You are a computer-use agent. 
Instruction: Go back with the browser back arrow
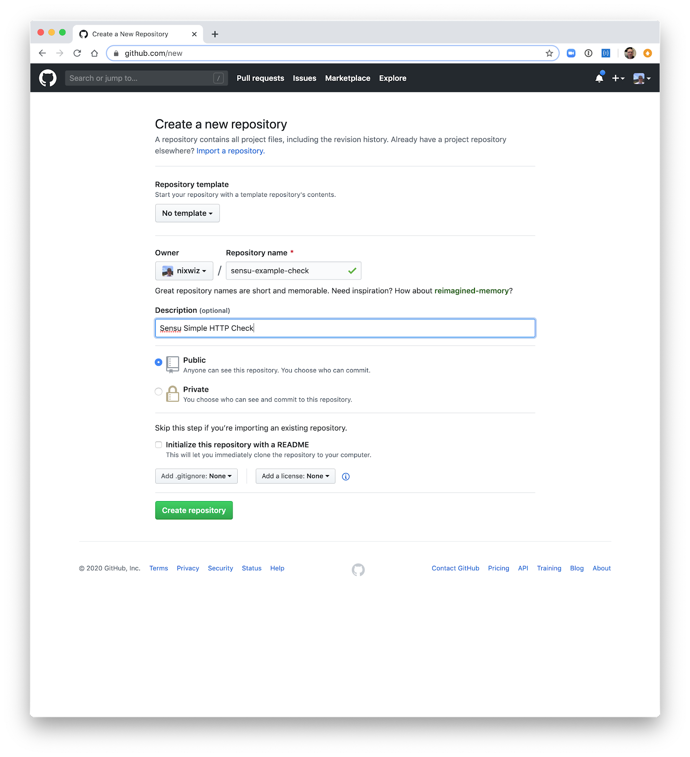[x=42, y=53]
